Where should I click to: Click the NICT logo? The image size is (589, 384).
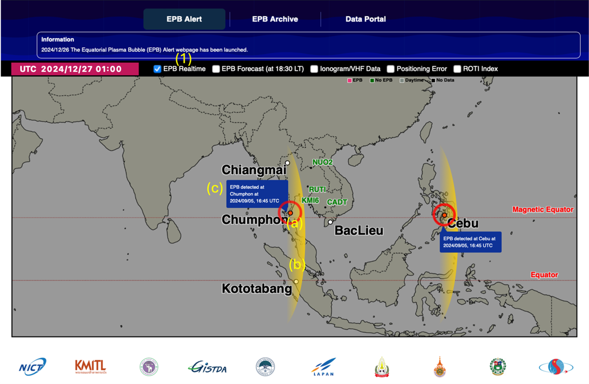point(33,366)
